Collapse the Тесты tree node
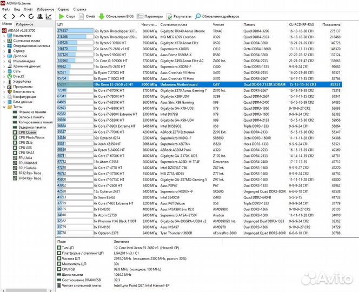 (4, 107)
